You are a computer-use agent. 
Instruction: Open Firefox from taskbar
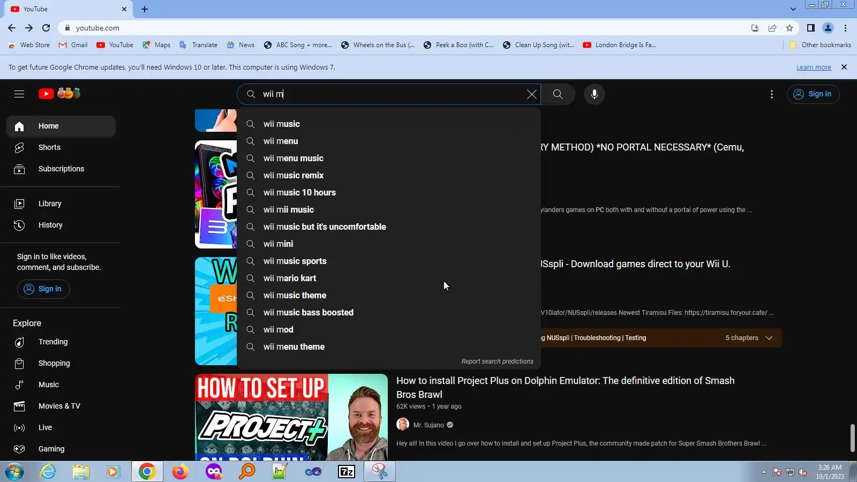coord(180,472)
